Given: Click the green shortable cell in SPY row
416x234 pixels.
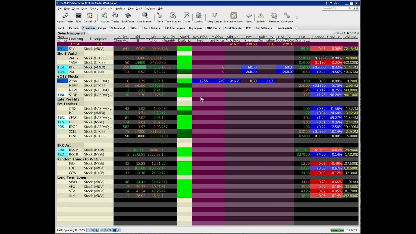Looking at the screenshot, I should 185,49.
